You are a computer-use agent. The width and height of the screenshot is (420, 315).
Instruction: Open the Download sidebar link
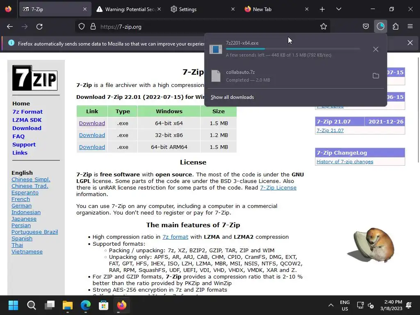27,128
